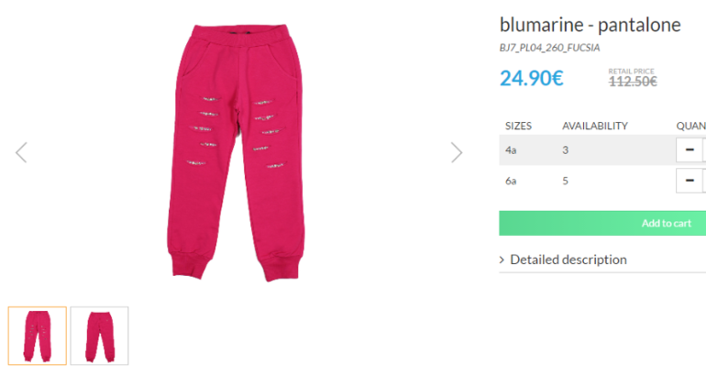706x387 pixels.
Task: Select the 4a size row
Action: pyautogui.click(x=602, y=150)
